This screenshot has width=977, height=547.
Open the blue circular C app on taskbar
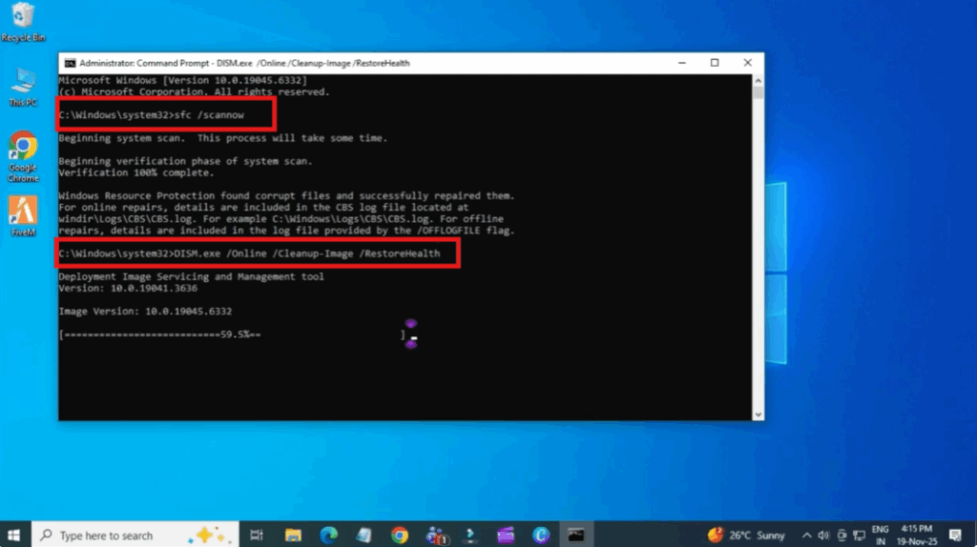[x=541, y=536]
